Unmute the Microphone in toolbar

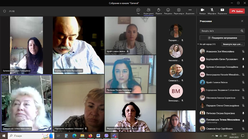pyautogui.click(x=212, y=11)
